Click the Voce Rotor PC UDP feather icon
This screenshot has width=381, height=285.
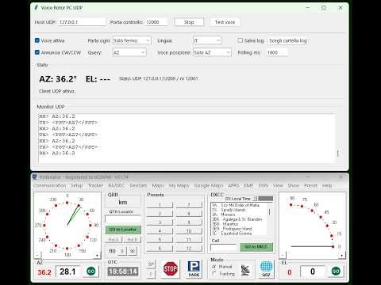click(36, 8)
